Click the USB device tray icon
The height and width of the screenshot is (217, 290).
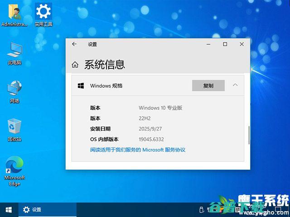(x=202, y=210)
